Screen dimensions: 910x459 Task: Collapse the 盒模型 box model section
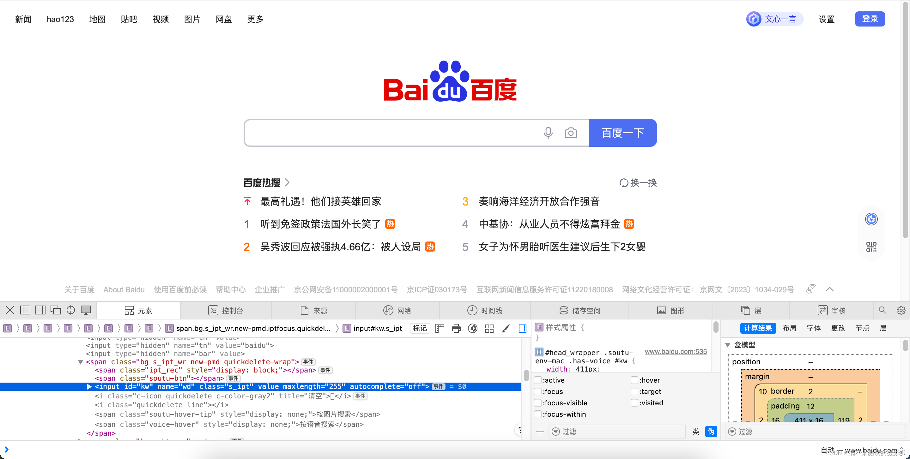tap(728, 345)
